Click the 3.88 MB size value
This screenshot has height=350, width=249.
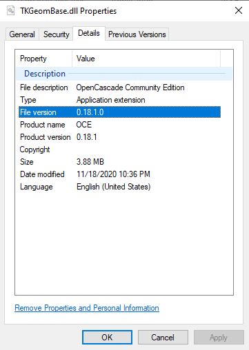tap(90, 162)
